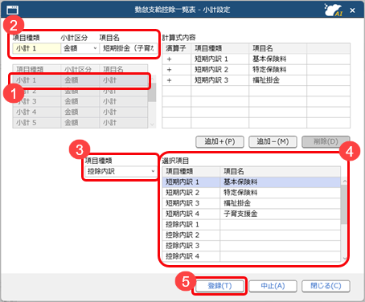This screenshot has width=365, height=302.
Task: Click 選択項目 list scrollbar up arrow
Action: point(345,182)
